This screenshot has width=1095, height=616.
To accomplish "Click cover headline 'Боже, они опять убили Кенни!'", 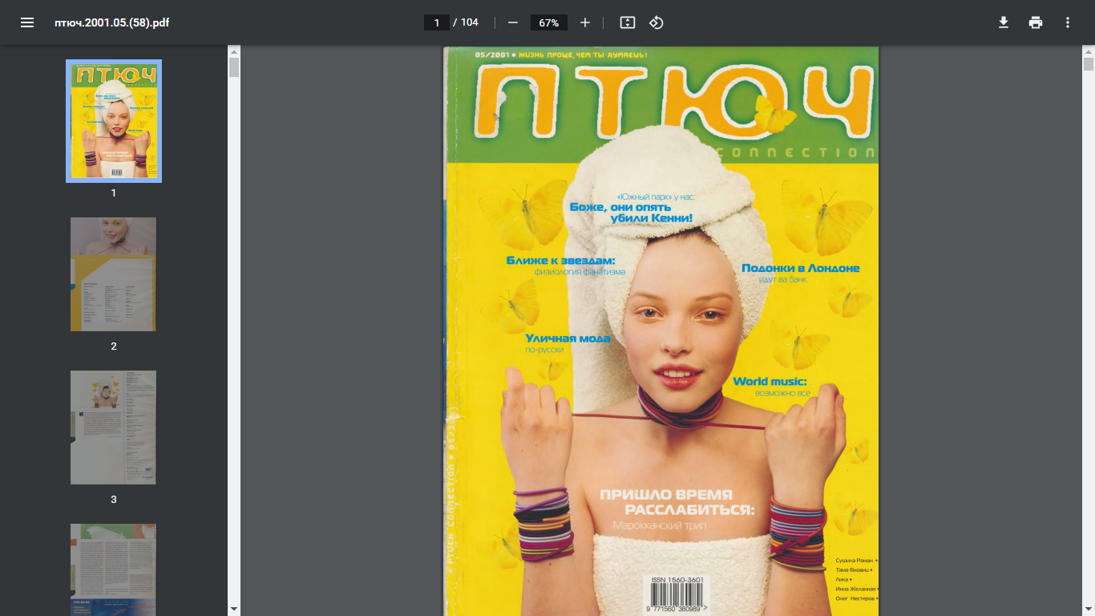I will point(631,212).
